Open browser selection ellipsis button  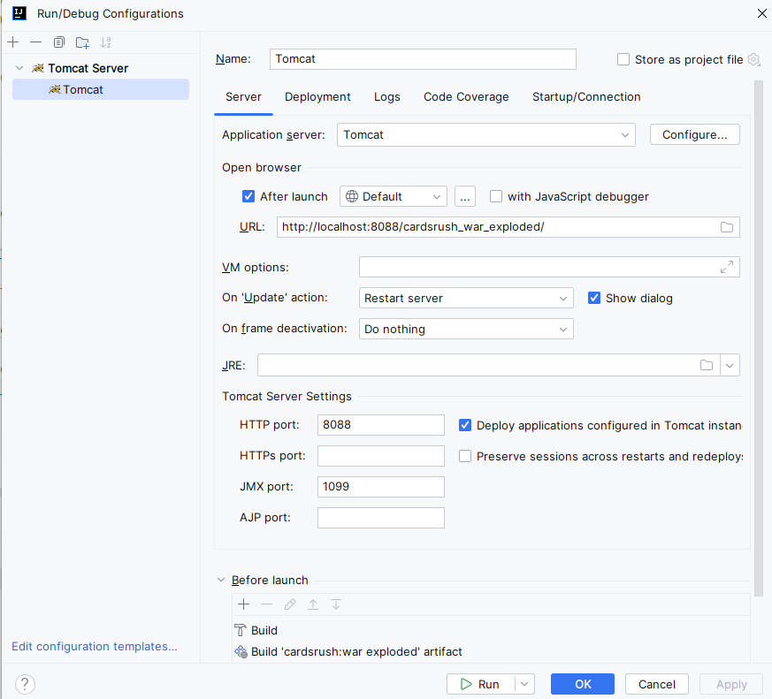pyautogui.click(x=465, y=196)
